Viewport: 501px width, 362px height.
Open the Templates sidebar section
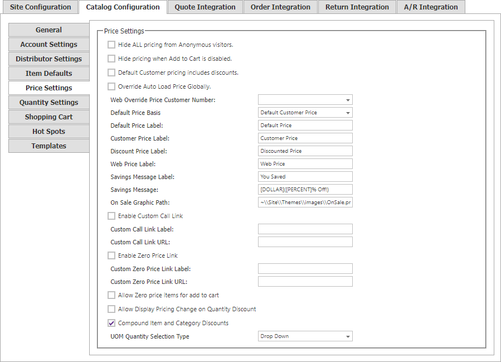point(49,146)
